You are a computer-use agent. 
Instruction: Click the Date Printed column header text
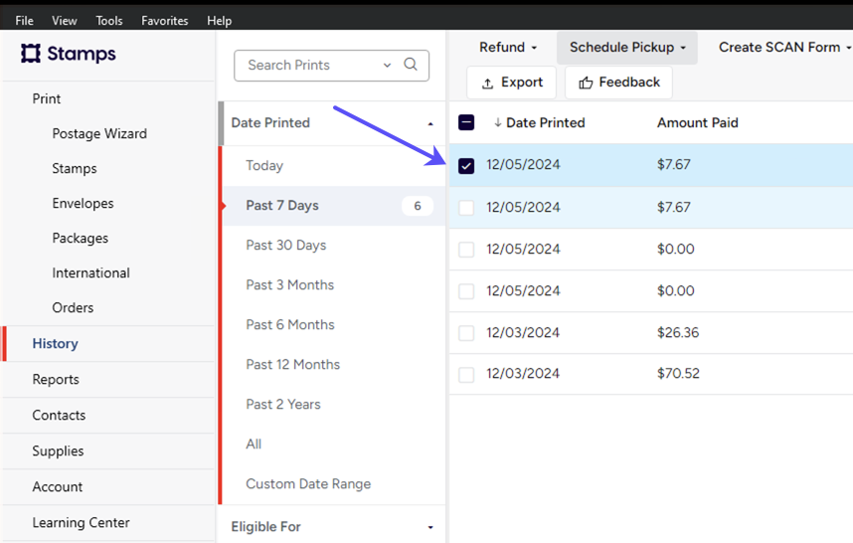pyautogui.click(x=546, y=123)
